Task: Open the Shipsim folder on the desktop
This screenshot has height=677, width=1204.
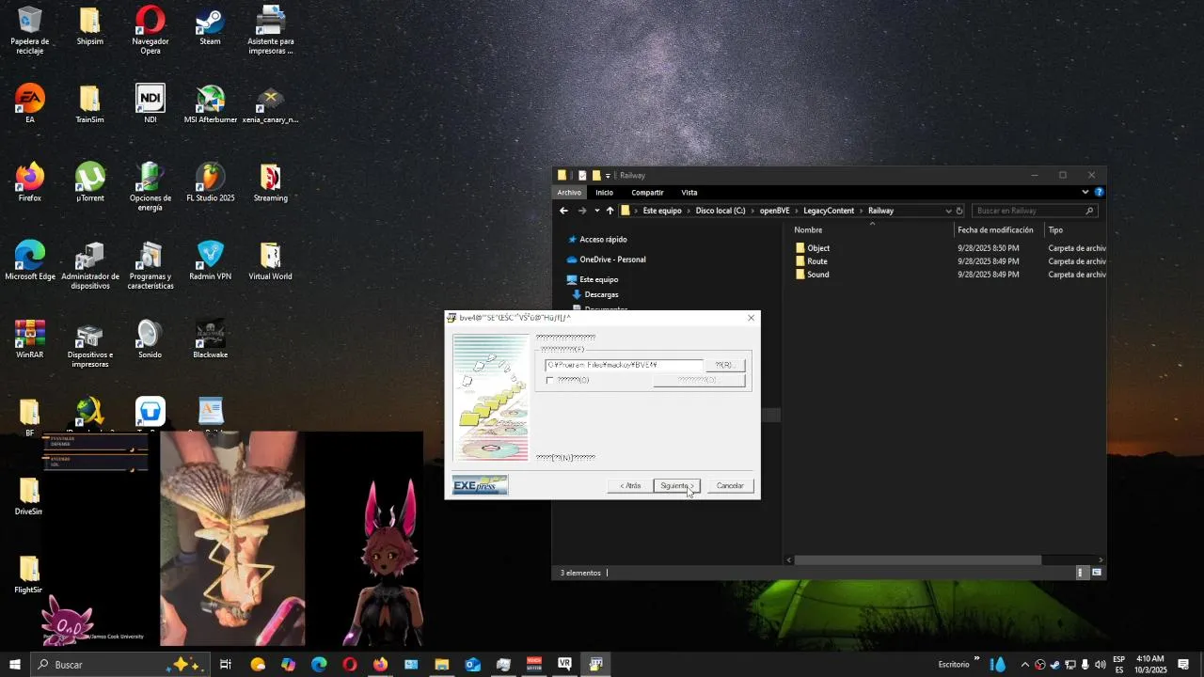Action: (x=90, y=26)
